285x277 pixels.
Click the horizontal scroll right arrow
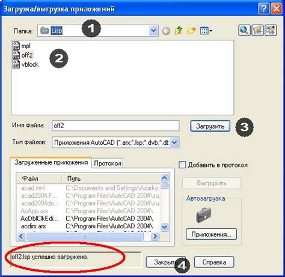155,236
